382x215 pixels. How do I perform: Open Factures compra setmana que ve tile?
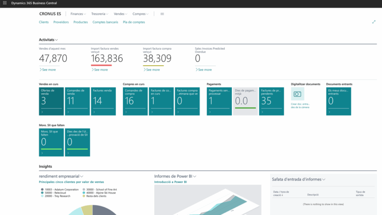click(x=188, y=102)
